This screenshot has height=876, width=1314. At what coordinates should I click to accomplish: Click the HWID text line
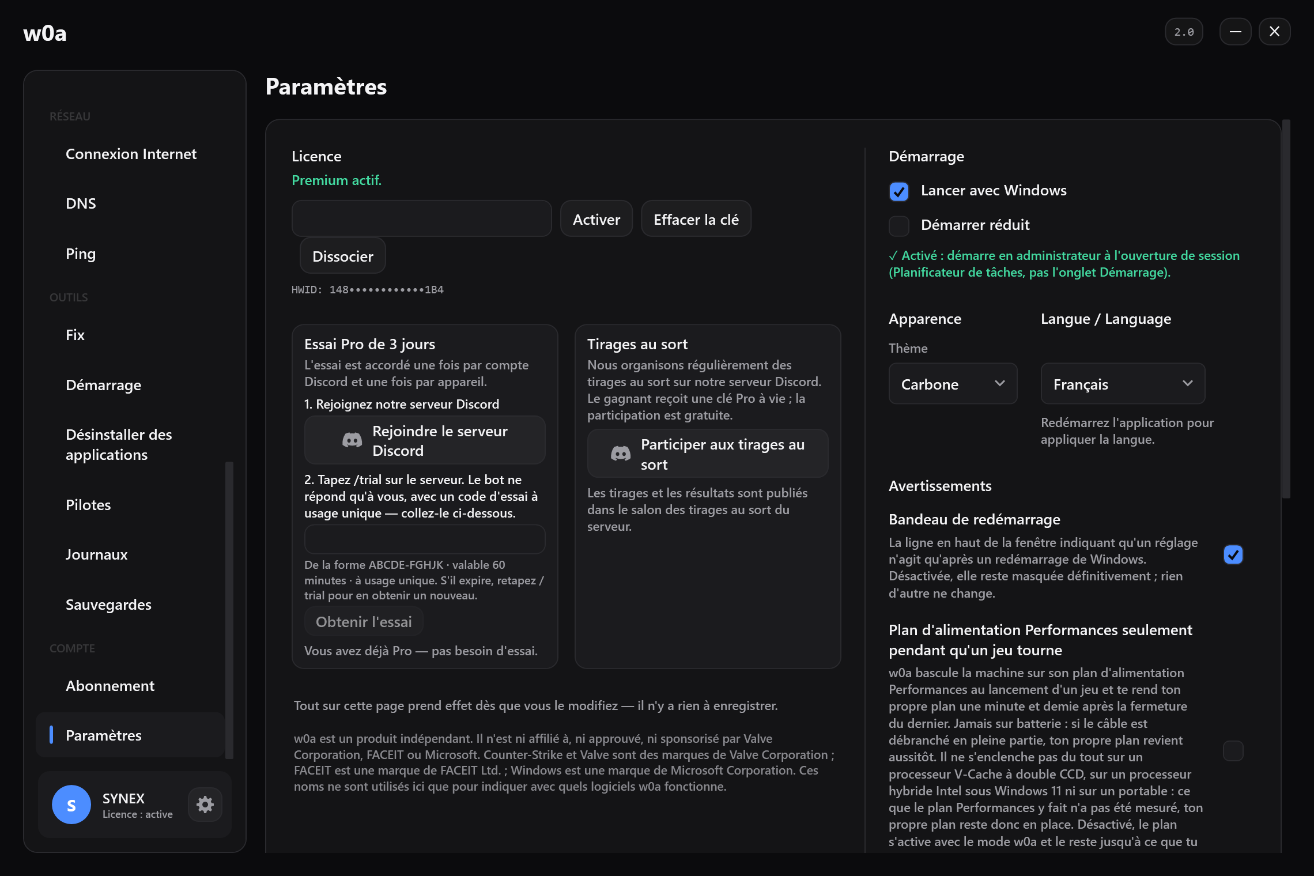pos(368,290)
